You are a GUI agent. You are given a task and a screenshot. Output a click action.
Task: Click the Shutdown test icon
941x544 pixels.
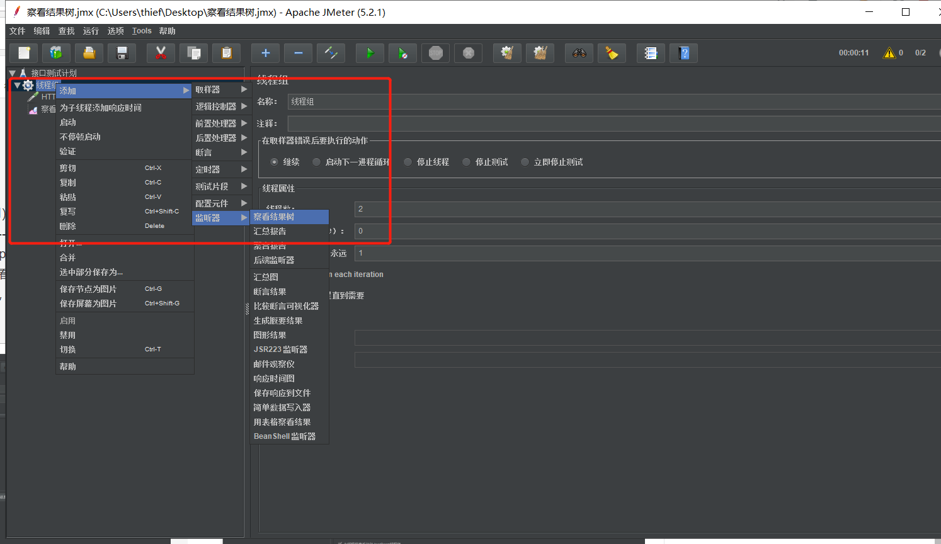[469, 53]
